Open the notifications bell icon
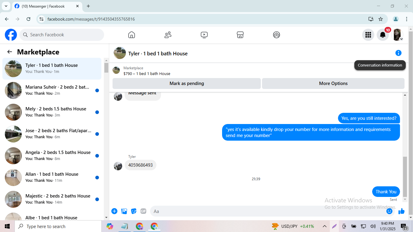The width and height of the screenshot is (413, 232). pyautogui.click(x=383, y=35)
